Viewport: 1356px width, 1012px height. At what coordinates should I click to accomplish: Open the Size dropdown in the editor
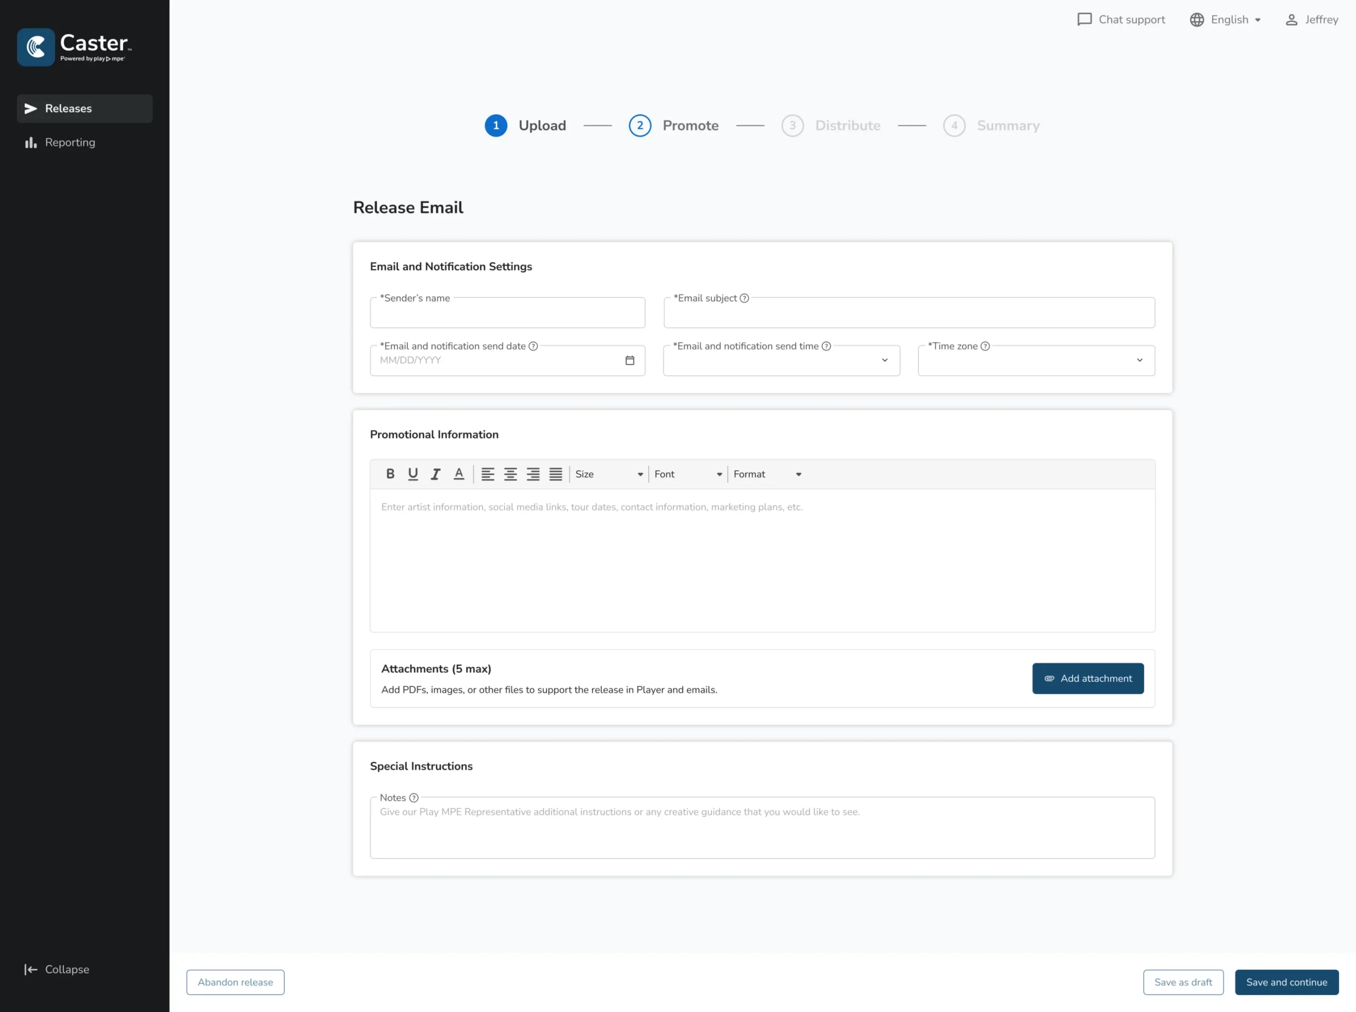[x=609, y=474]
